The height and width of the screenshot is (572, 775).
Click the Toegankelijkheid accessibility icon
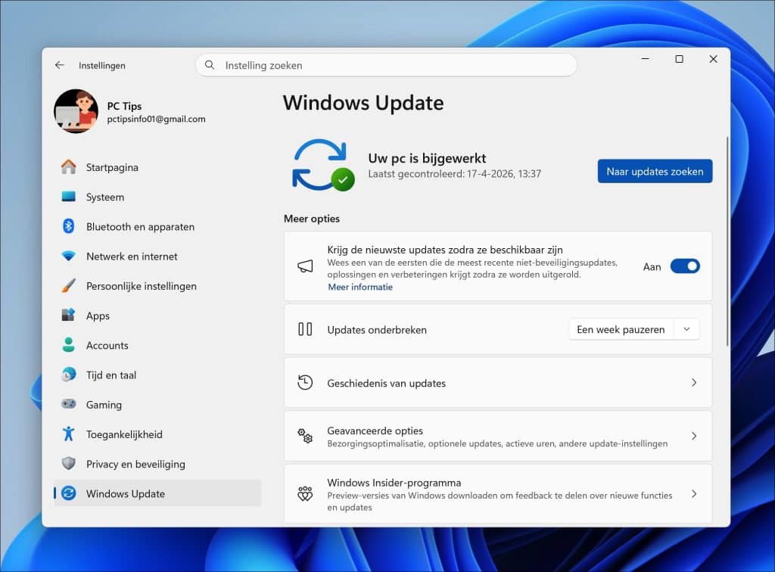[68, 434]
